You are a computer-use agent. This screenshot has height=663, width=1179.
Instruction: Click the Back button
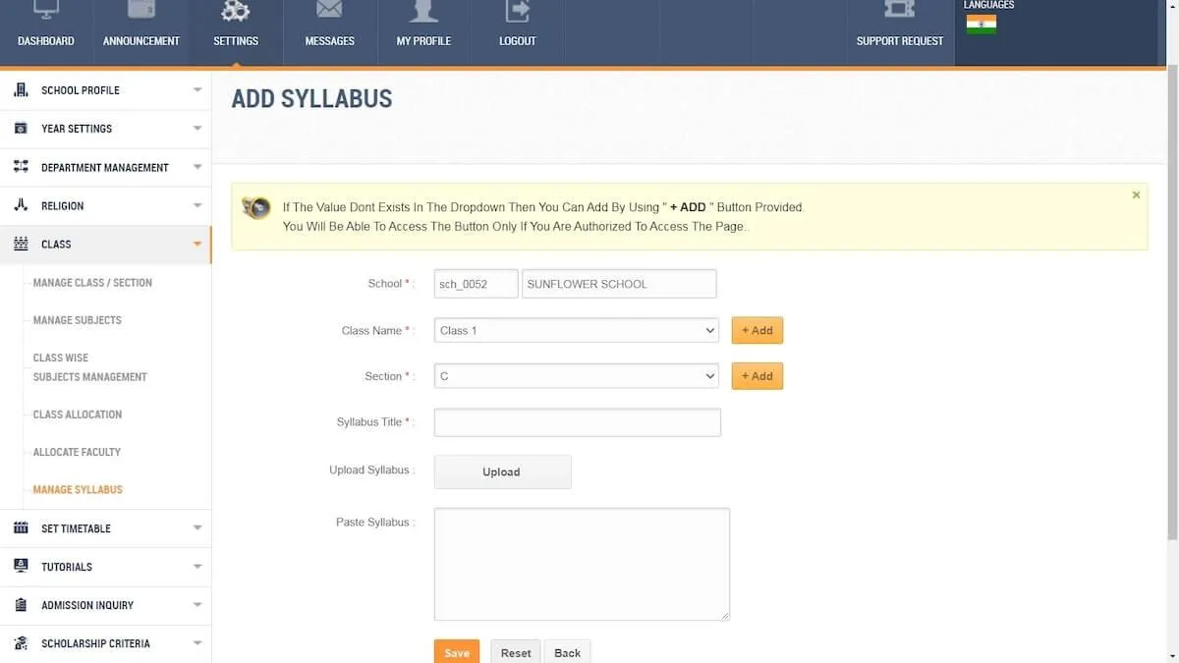568,652
